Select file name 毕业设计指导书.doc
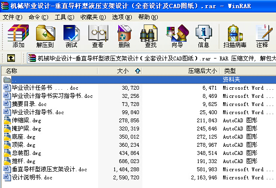This screenshot has width=276, height=188. point(38,112)
